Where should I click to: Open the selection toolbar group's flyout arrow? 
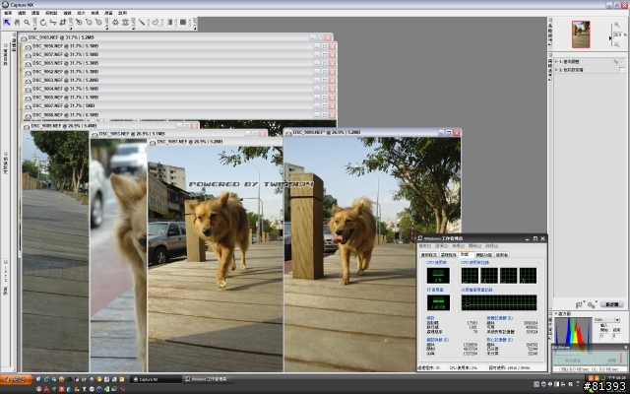point(195,29)
